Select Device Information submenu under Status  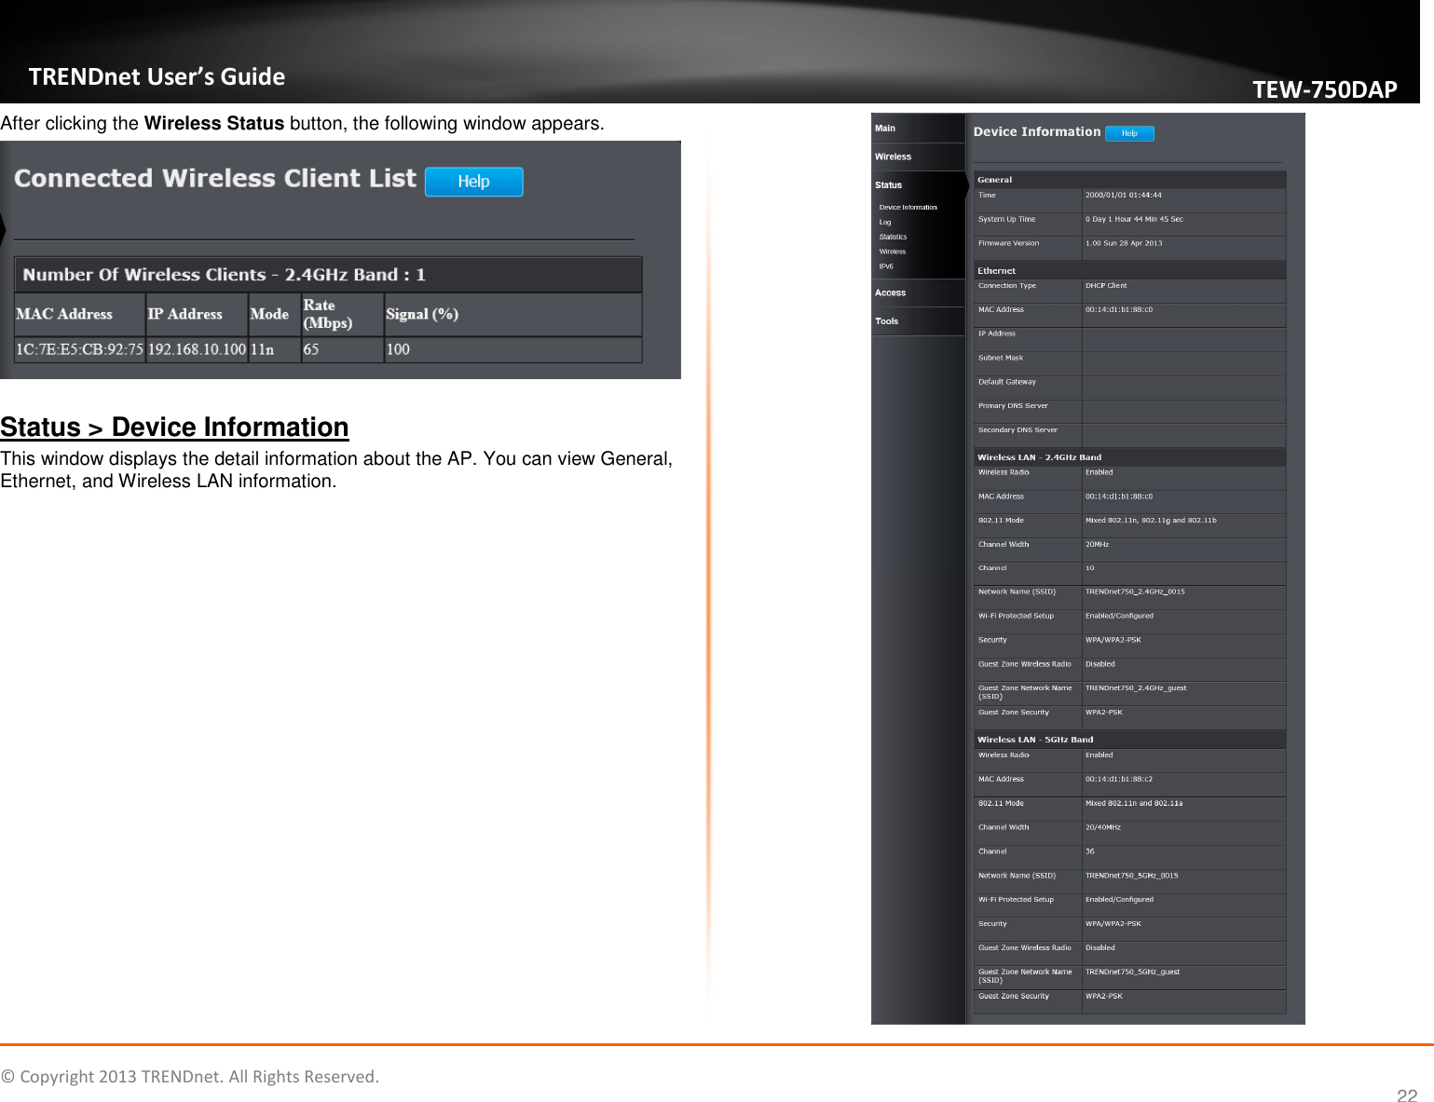(908, 208)
